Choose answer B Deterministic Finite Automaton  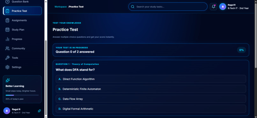click(x=151, y=89)
